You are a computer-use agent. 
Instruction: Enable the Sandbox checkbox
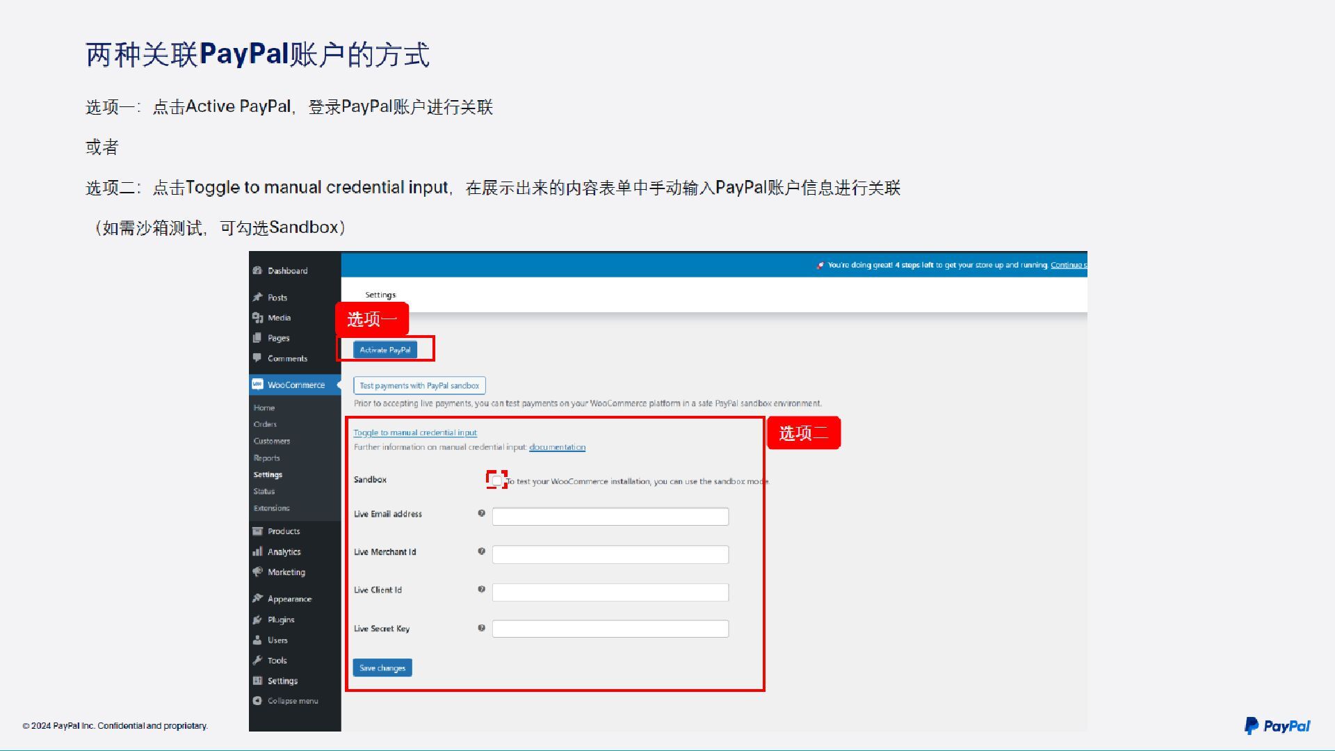click(496, 481)
